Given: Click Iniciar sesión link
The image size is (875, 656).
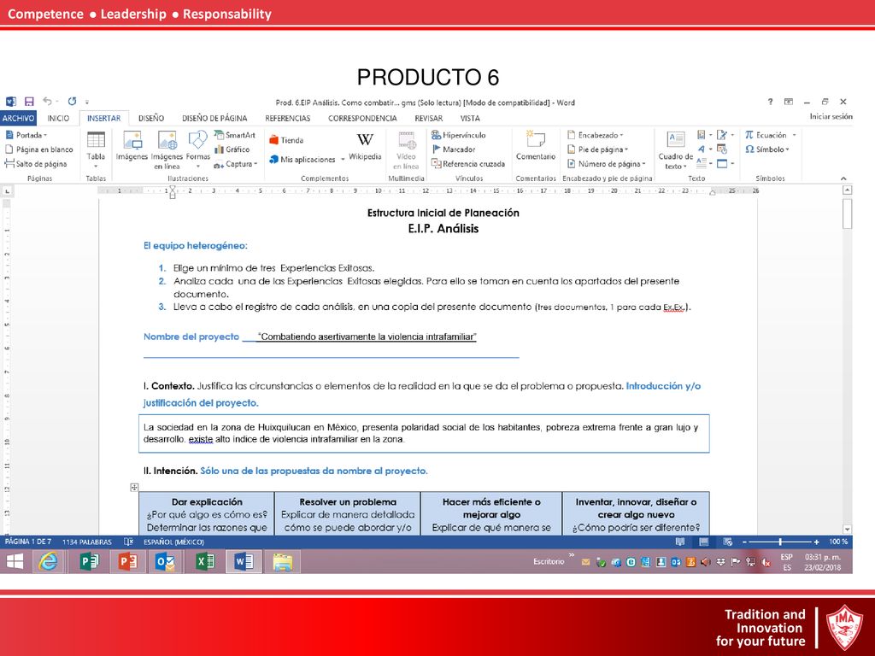Looking at the screenshot, I should pos(831,116).
